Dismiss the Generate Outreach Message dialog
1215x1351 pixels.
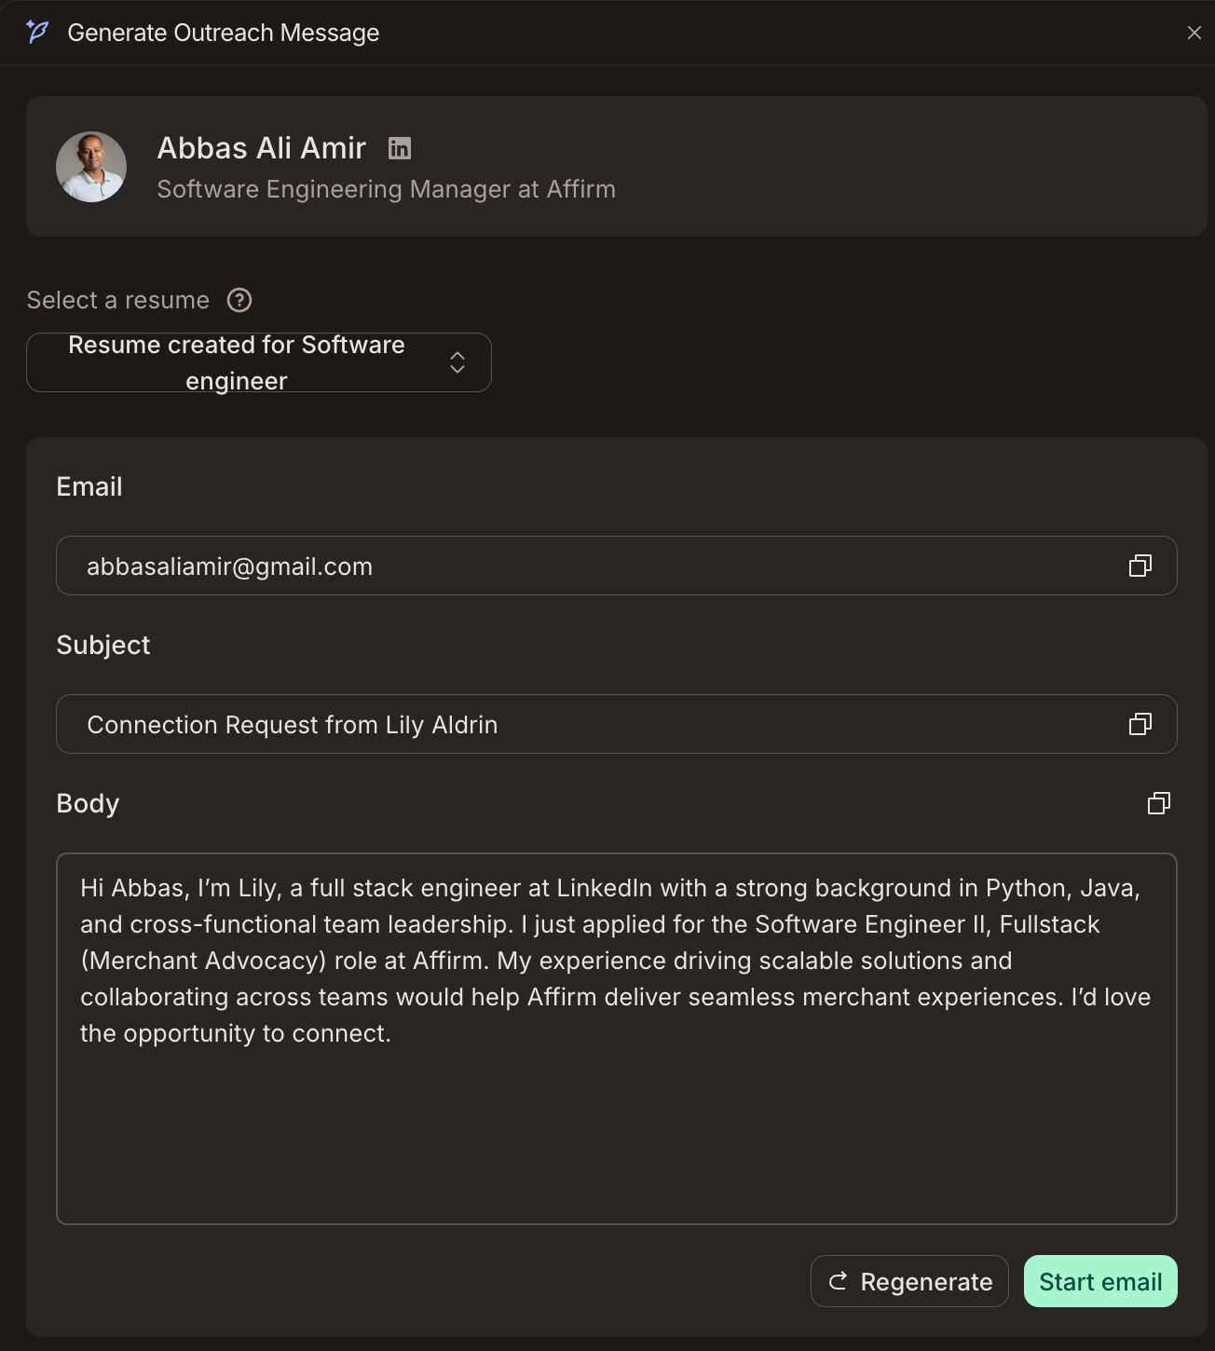click(1195, 33)
